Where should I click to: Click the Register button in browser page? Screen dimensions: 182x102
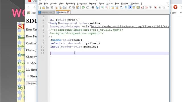[x=32, y=83]
